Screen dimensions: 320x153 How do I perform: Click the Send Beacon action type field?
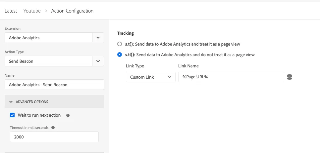coord(49,61)
